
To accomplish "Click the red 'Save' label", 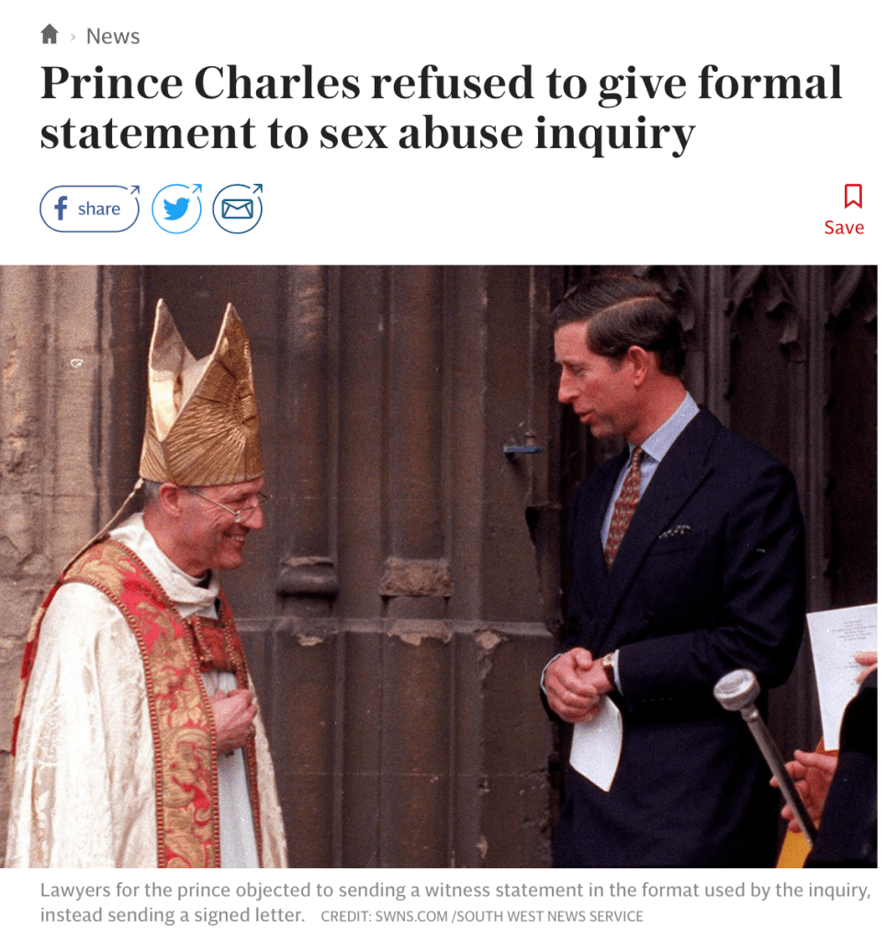I will tap(844, 228).
